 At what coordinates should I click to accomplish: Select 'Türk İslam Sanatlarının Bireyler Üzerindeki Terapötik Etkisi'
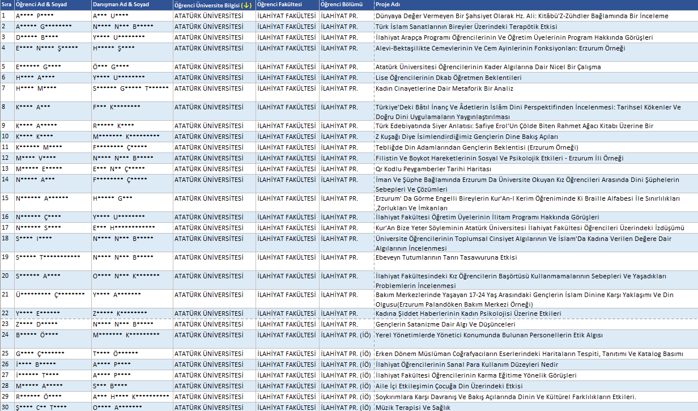pyautogui.click(x=466, y=27)
